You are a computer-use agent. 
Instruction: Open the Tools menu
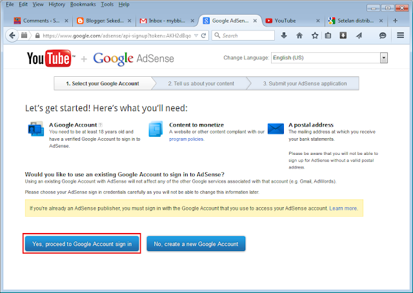pos(107,5)
